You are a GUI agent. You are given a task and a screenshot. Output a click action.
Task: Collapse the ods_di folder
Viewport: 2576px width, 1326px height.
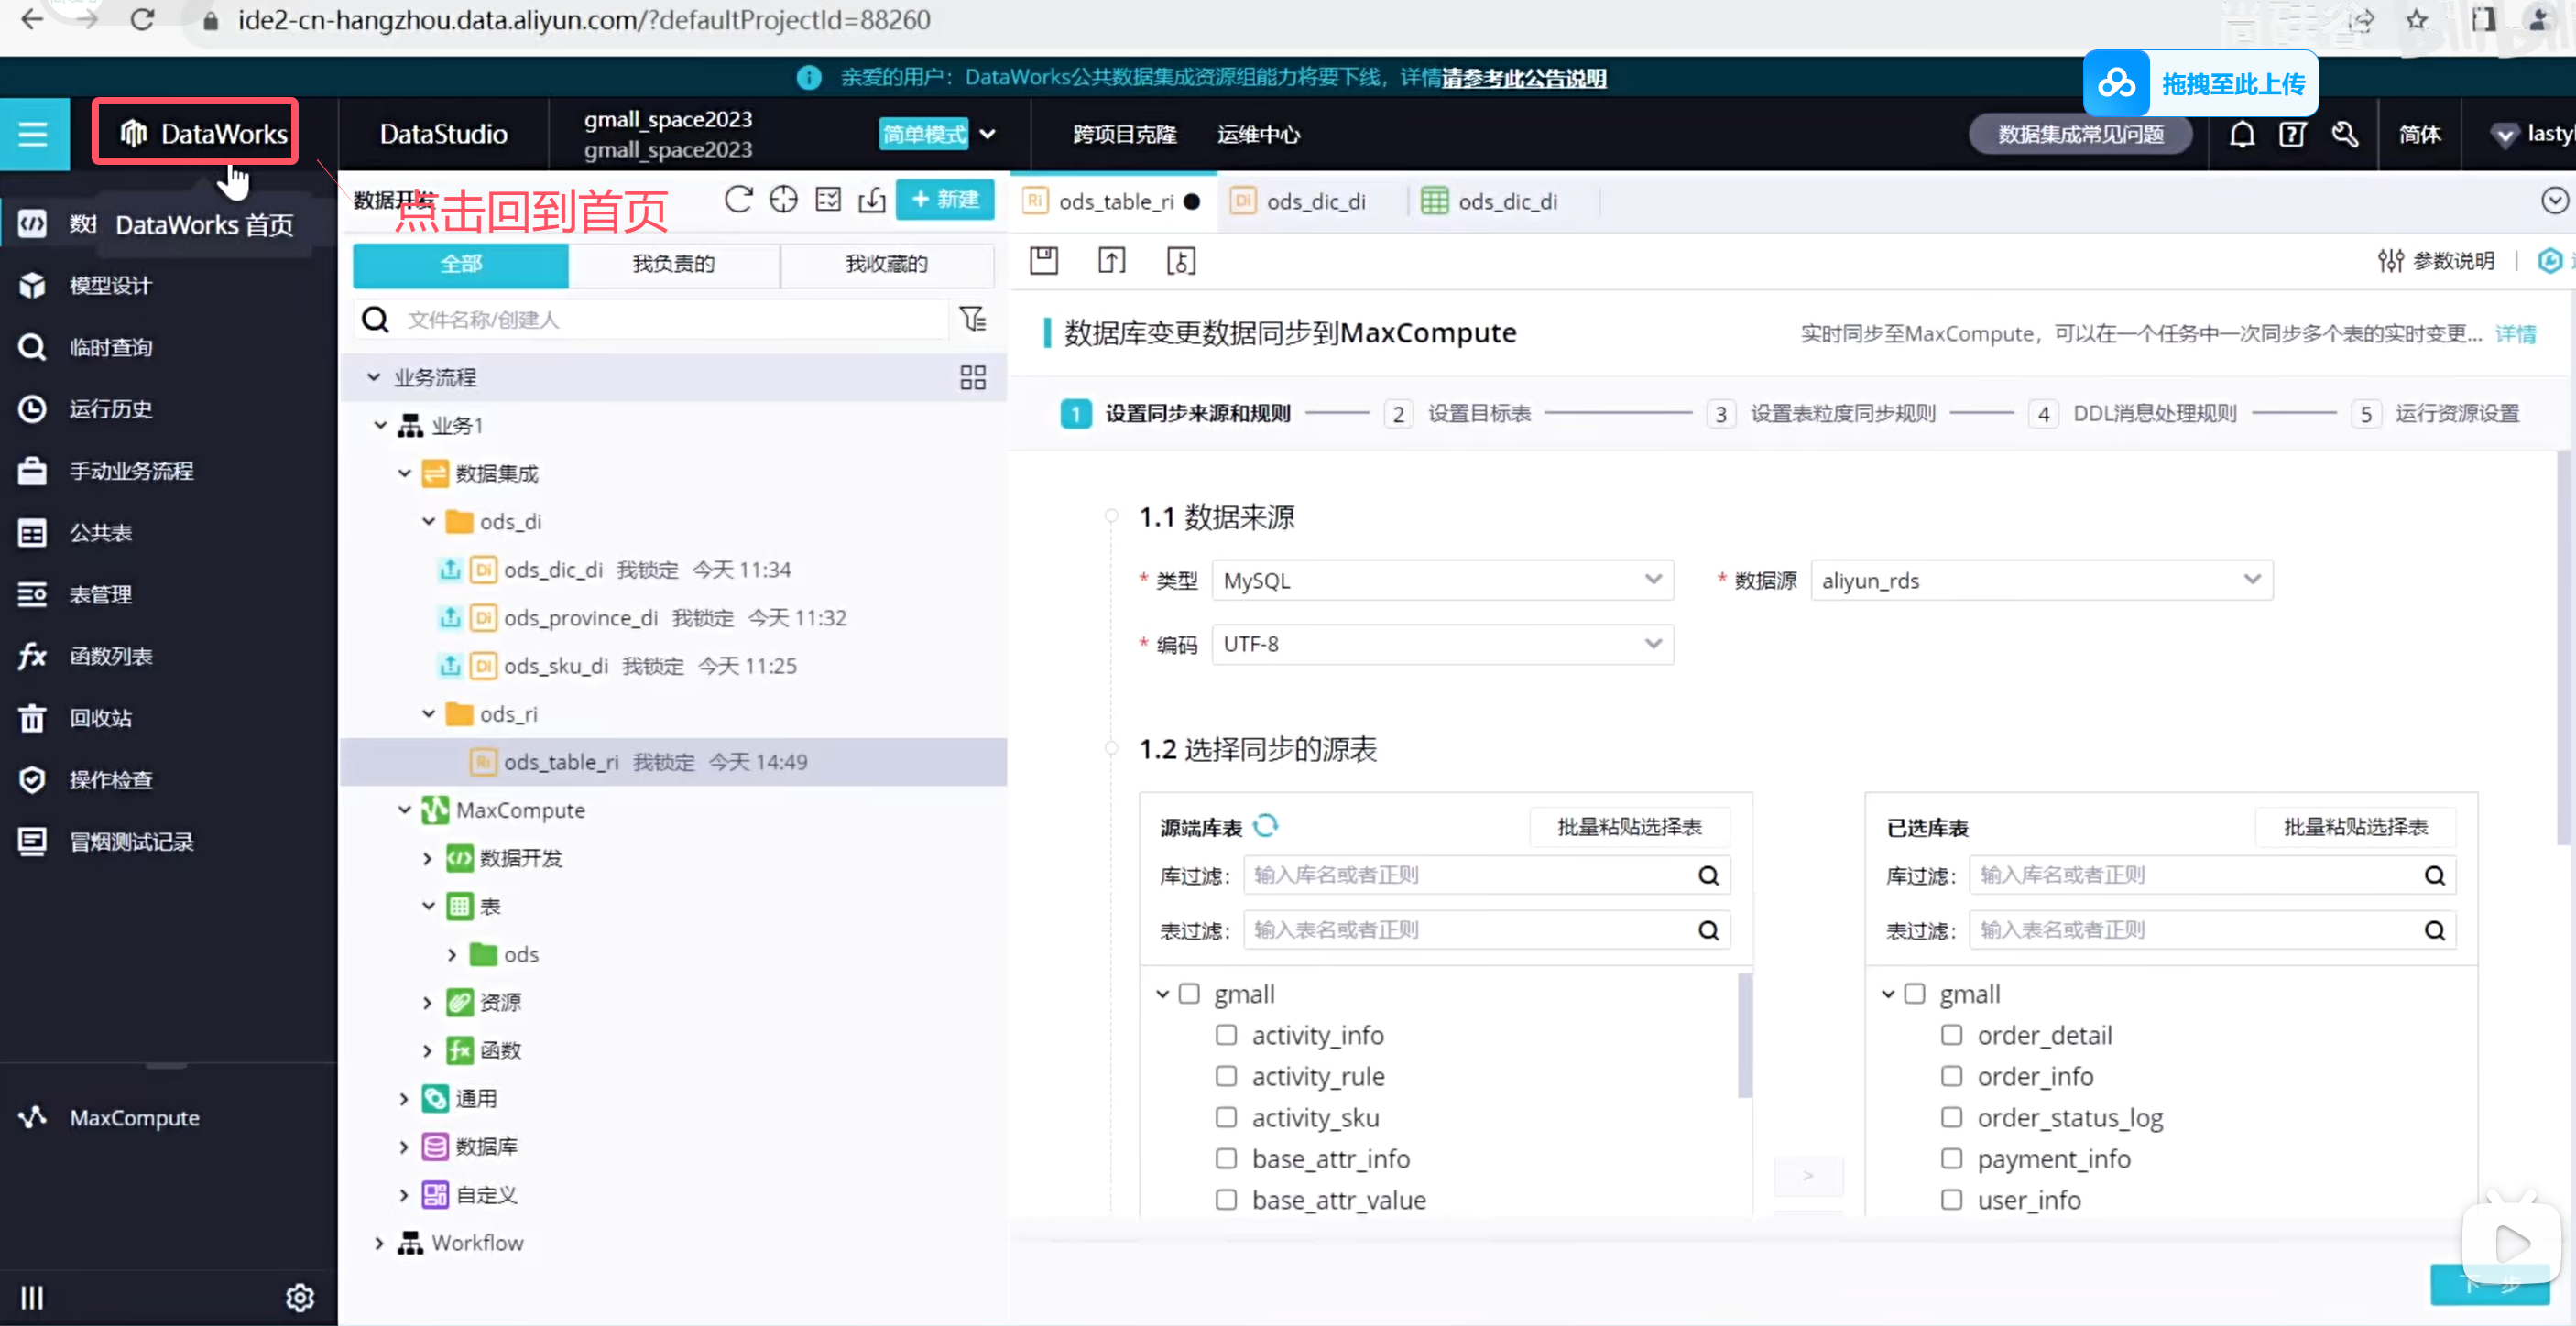coord(428,521)
